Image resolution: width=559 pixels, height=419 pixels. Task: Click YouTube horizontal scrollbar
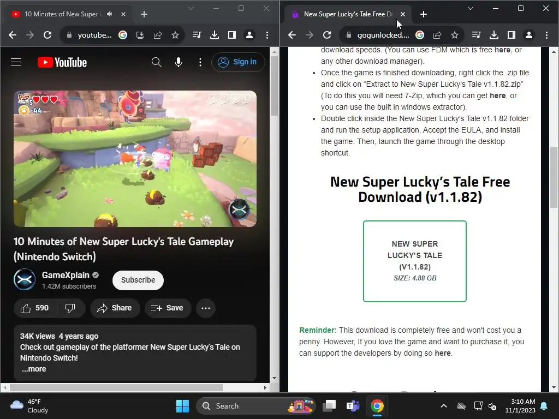click(x=116, y=387)
